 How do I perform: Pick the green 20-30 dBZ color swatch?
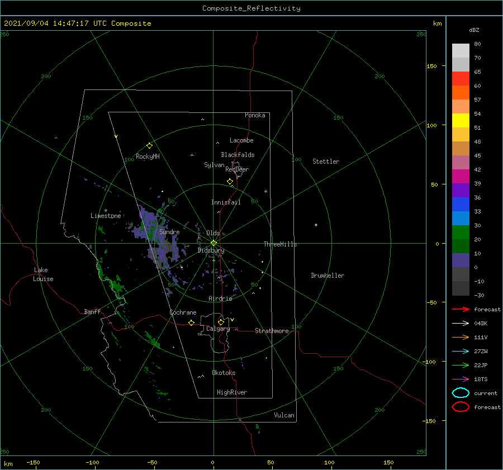tap(461, 232)
